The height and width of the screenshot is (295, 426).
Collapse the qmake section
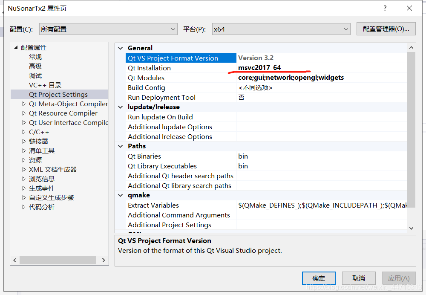point(120,195)
